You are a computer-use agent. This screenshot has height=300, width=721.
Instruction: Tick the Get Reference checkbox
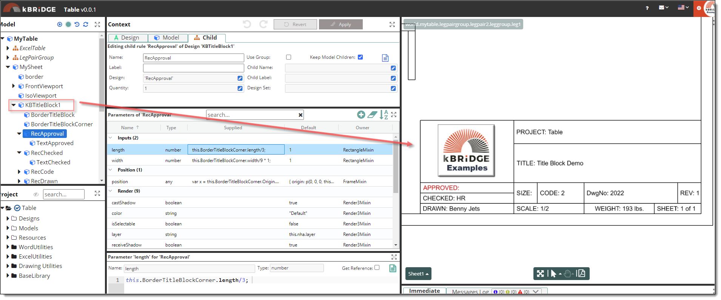[x=377, y=268]
